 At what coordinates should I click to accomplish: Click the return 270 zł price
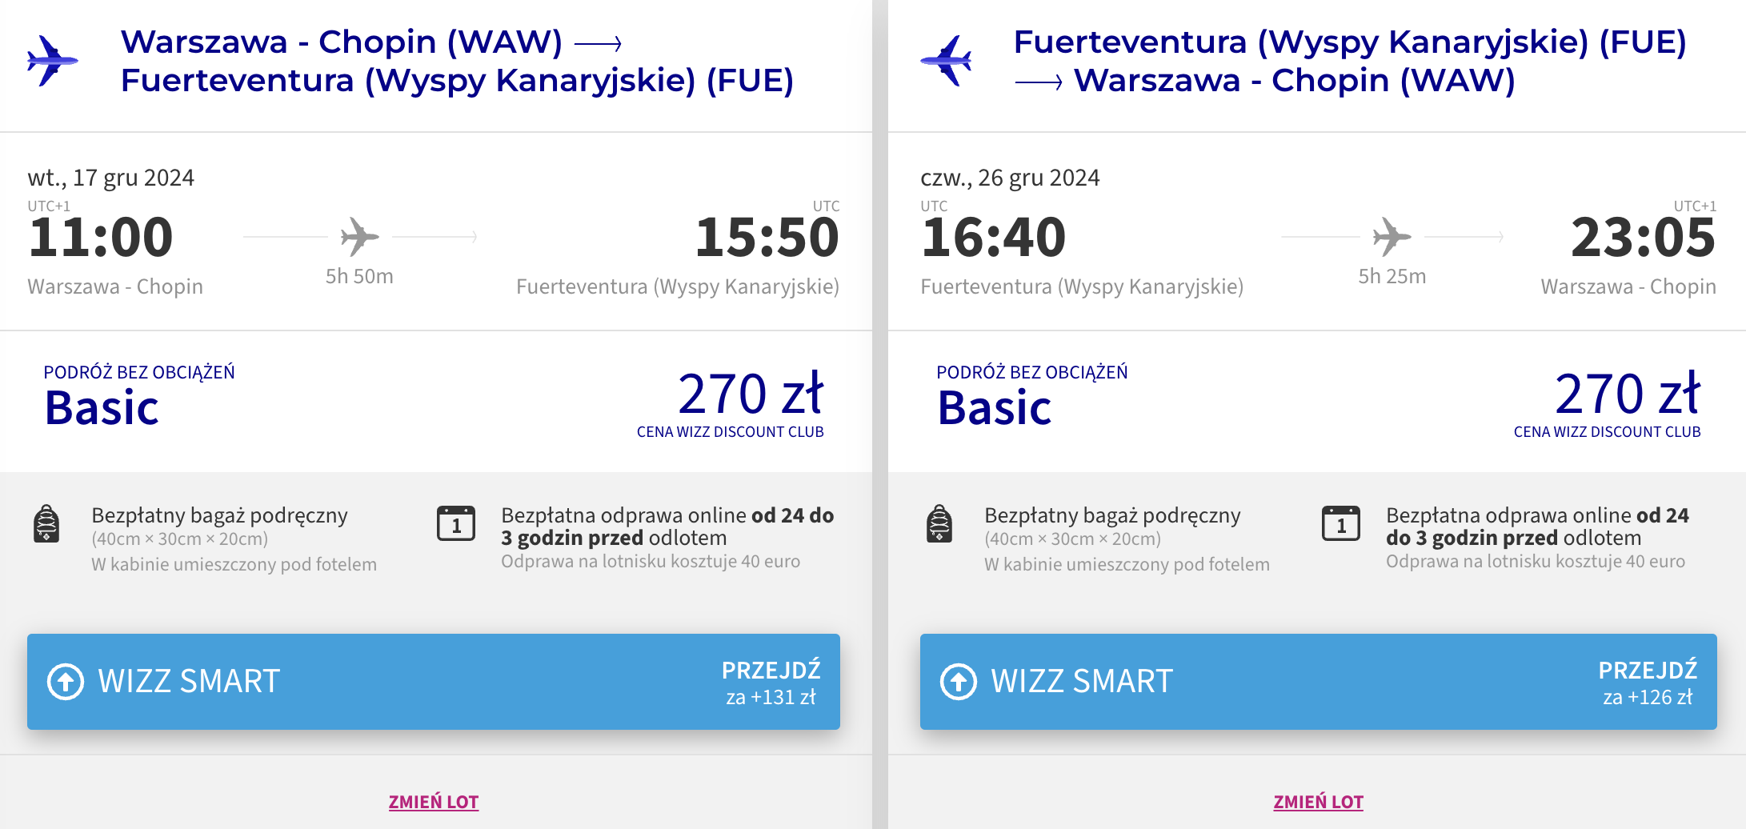click(x=1628, y=394)
